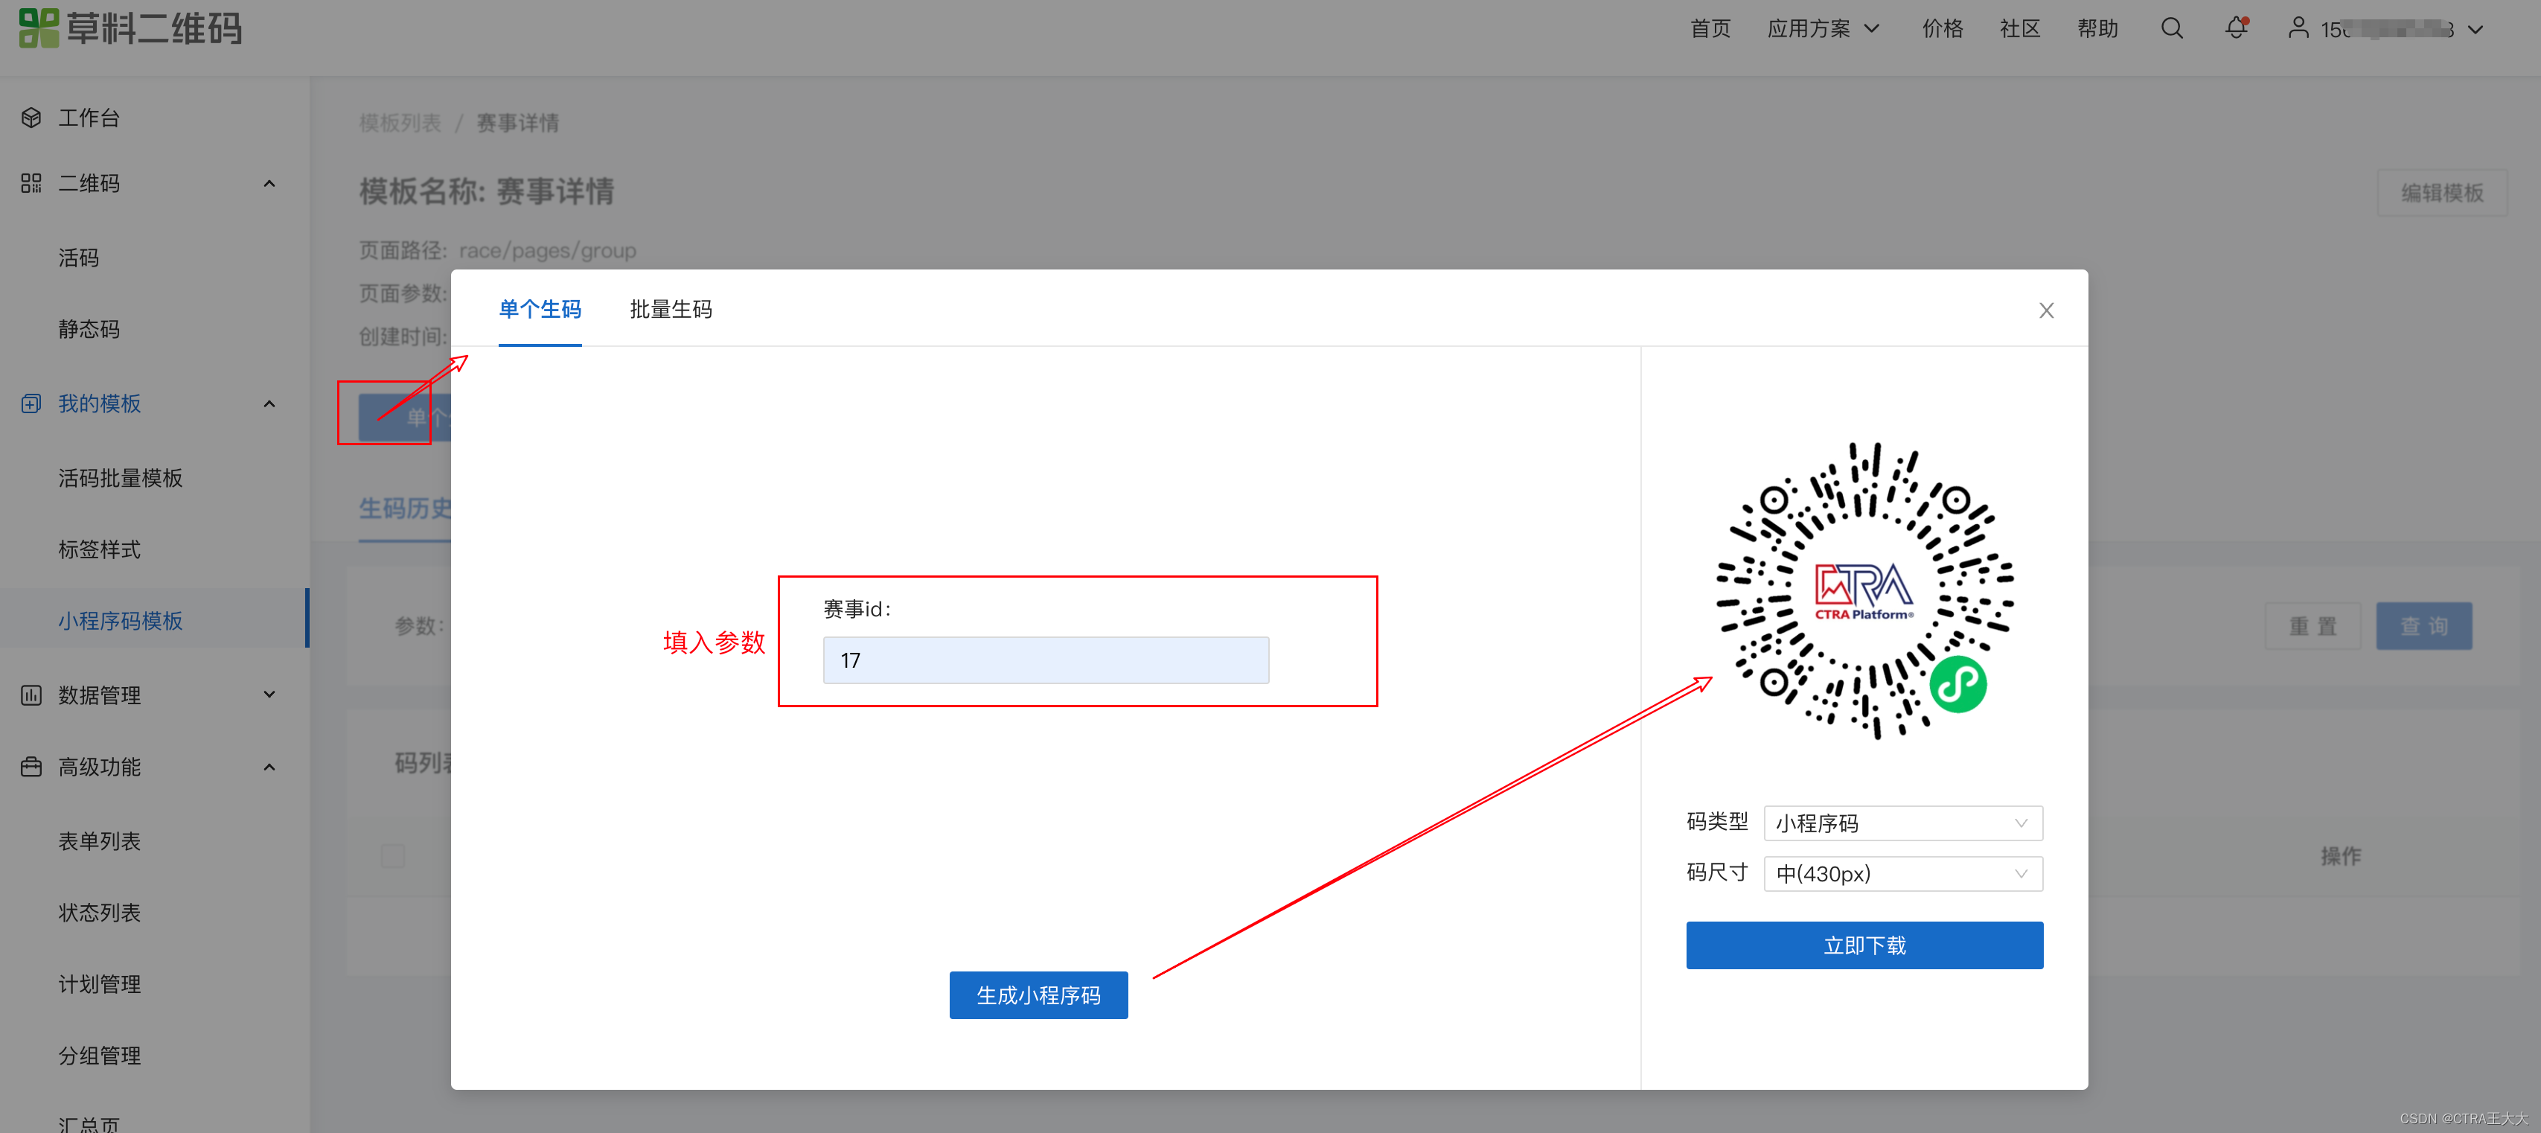The height and width of the screenshot is (1133, 2541).
Task: Switch to the 单个生码 tab
Action: click(540, 309)
